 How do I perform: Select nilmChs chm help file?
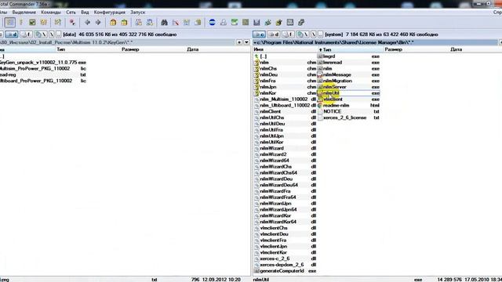coord(285,68)
